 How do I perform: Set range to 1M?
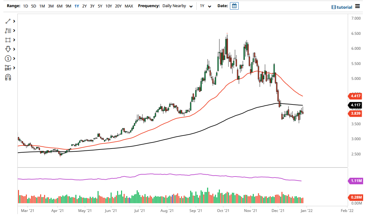pos(42,6)
